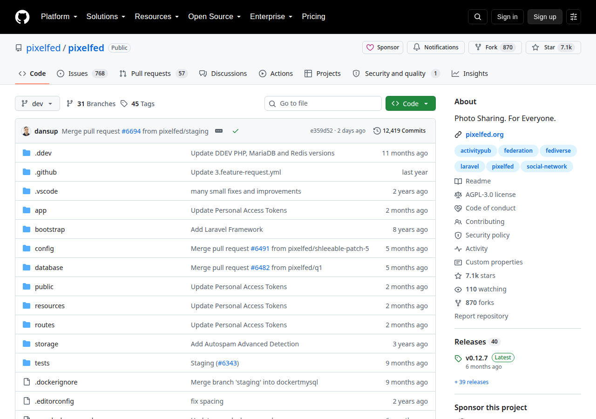This screenshot has height=419, width=596.
Task: View the 45 Tags link
Action: tap(137, 104)
